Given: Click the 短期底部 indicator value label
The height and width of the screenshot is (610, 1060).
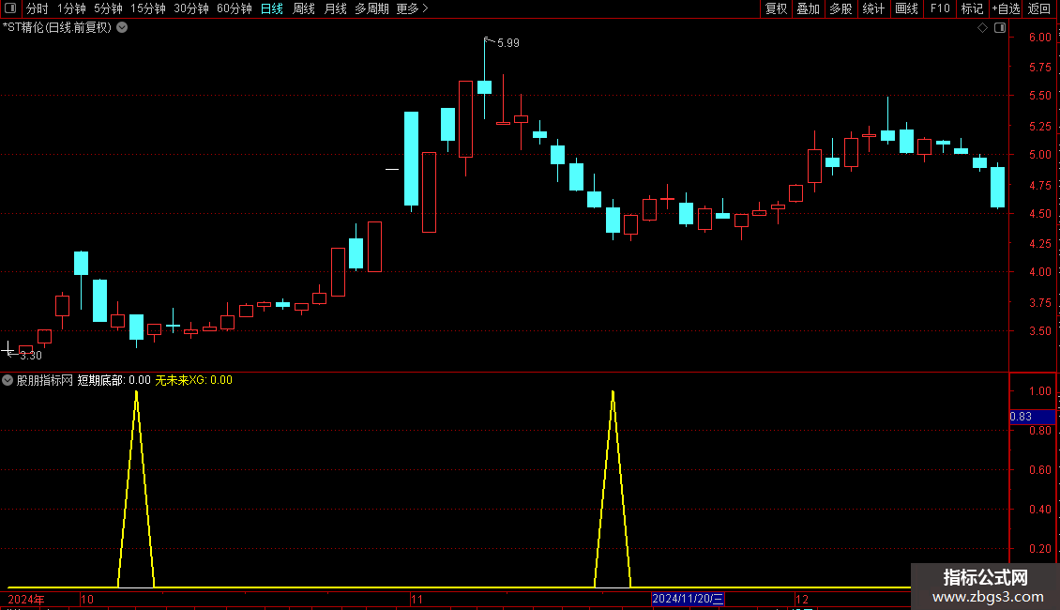Looking at the screenshot, I should [114, 380].
